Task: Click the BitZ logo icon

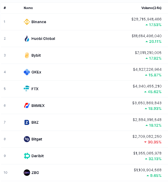Action: click(27, 122)
